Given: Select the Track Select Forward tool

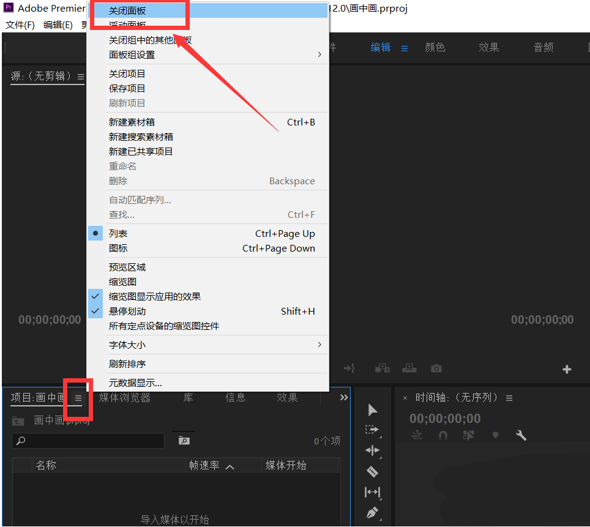Looking at the screenshot, I should tap(372, 429).
